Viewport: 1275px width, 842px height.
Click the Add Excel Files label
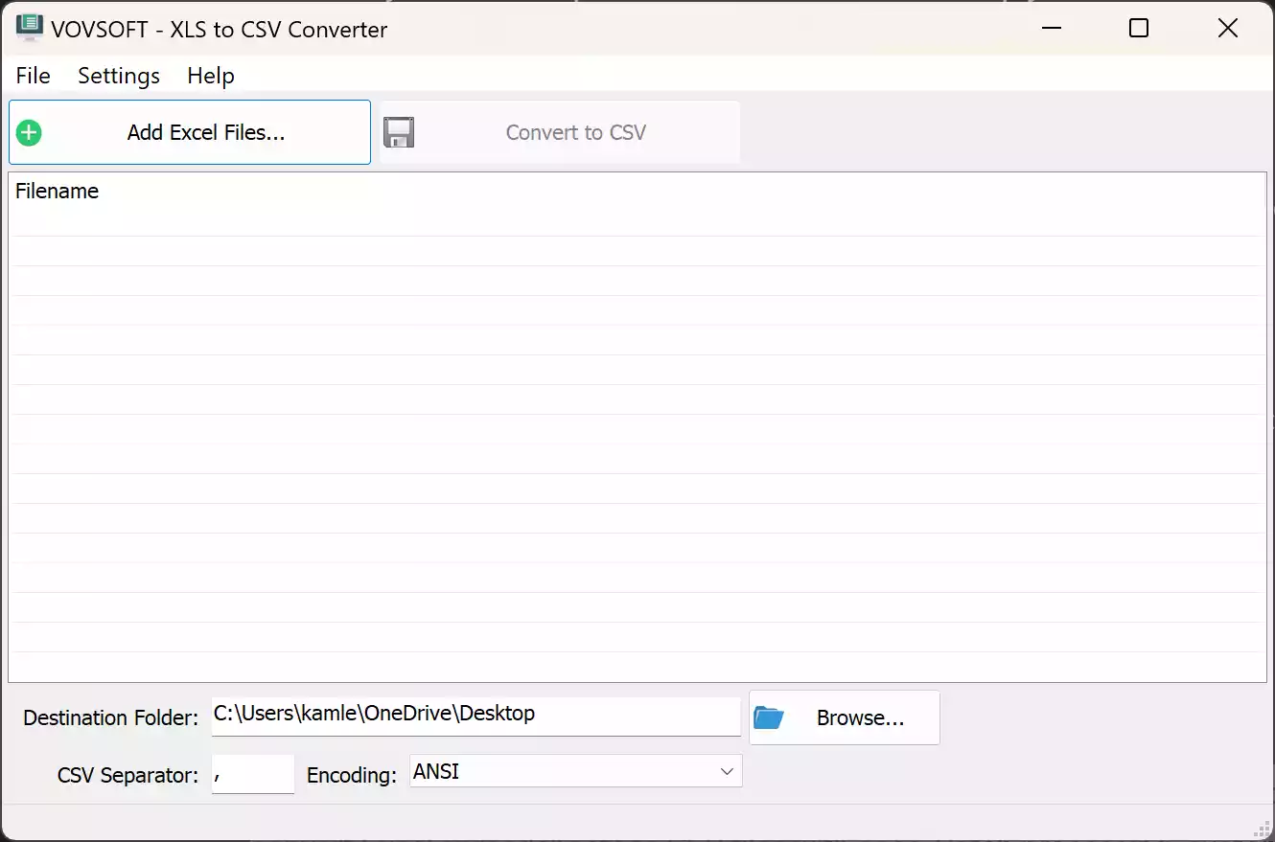tap(206, 132)
